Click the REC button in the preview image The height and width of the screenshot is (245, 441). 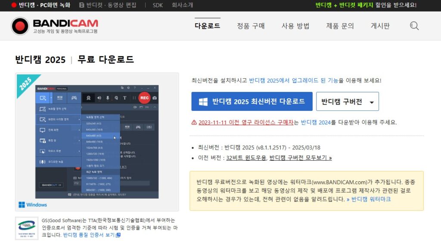(145, 98)
